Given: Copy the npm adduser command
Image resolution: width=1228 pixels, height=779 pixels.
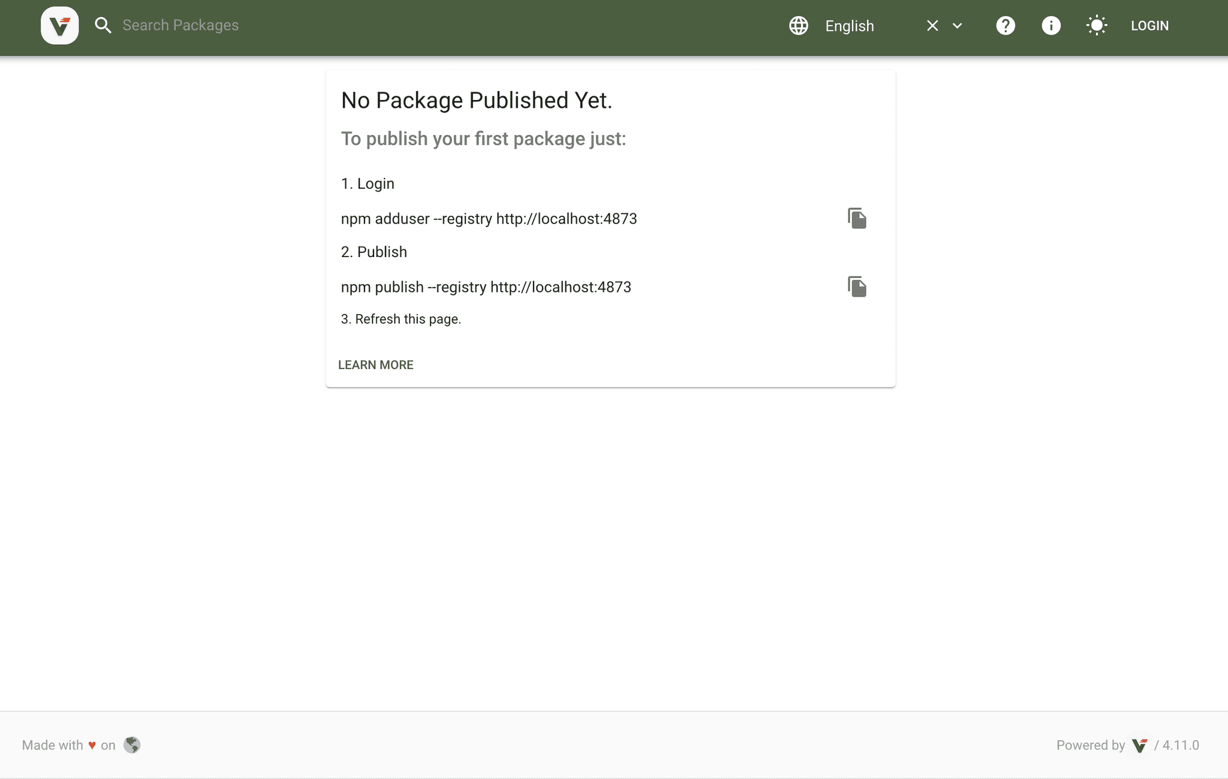Looking at the screenshot, I should tap(857, 219).
